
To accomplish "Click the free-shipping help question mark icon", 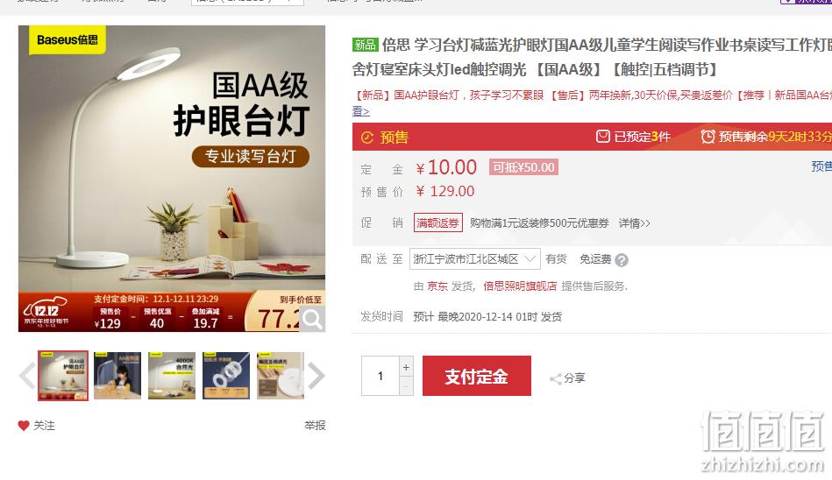I will click(x=622, y=260).
